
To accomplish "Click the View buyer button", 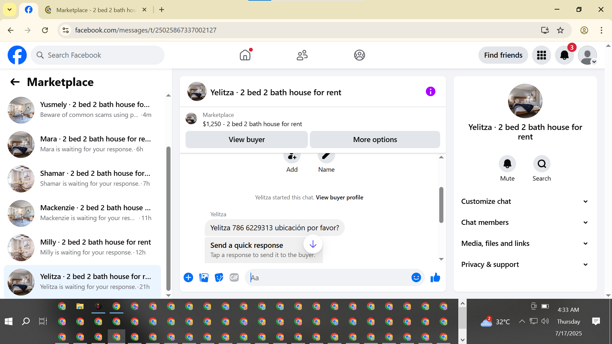I will pos(246,140).
